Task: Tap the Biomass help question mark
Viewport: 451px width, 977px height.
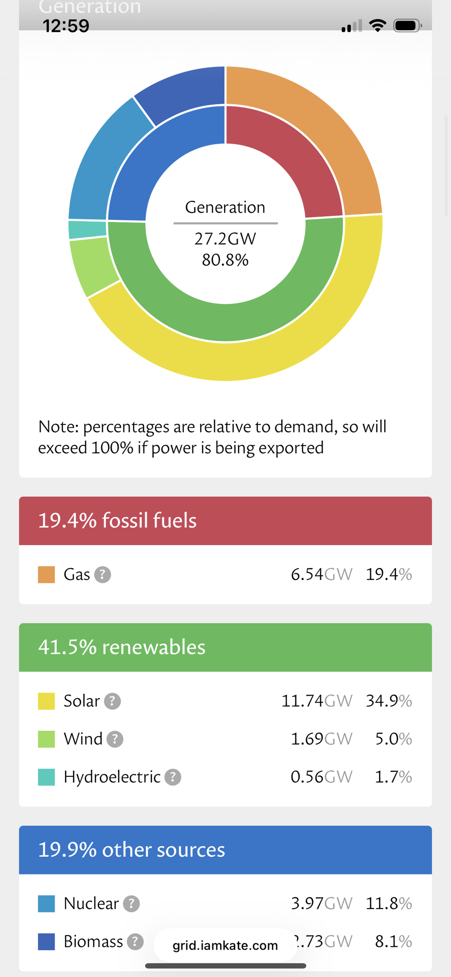Action: pos(135,941)
